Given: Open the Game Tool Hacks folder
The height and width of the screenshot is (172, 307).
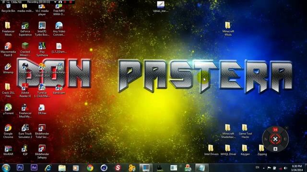Looking at the screenshot, I should [245, 131].
